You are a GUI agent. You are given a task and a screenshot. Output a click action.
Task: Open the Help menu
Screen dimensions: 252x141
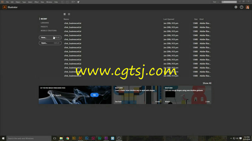(x=56, y=2)
